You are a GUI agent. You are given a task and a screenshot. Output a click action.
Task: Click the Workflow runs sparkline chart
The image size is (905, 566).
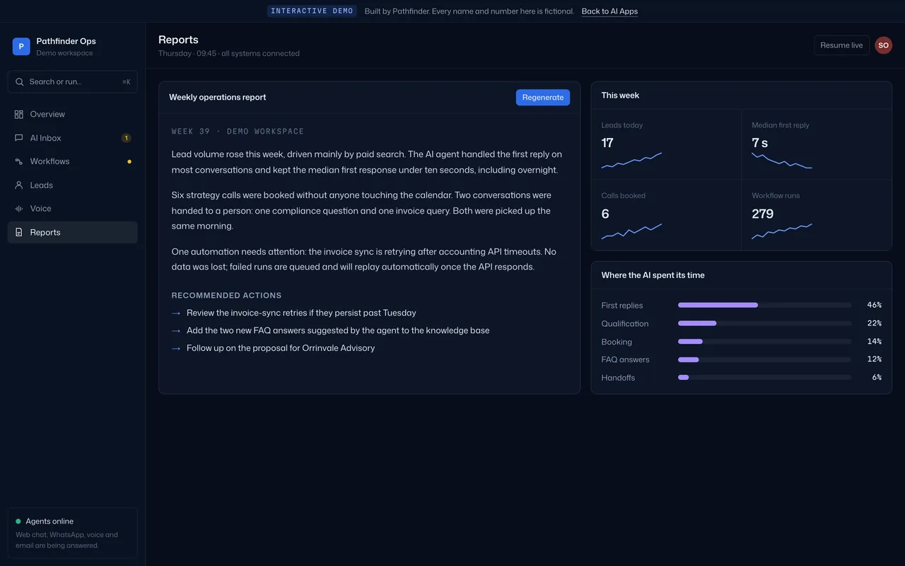click(x=782, y=231)
